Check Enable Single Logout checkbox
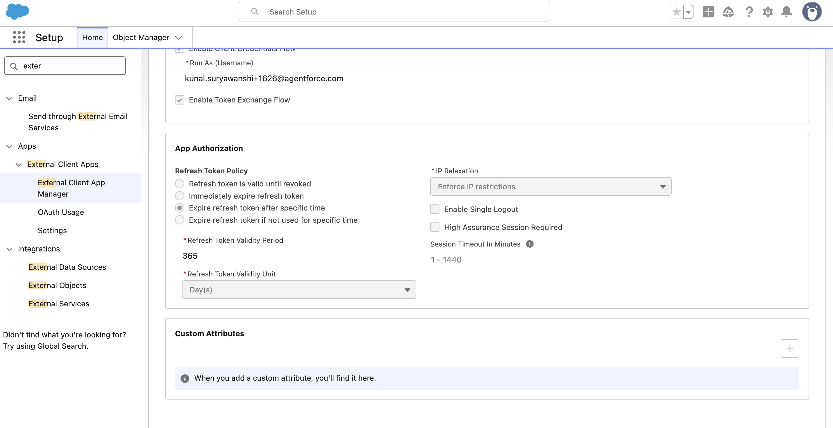Image resolution: width=833 pixels, height=428 pixels. click(435, 209)
